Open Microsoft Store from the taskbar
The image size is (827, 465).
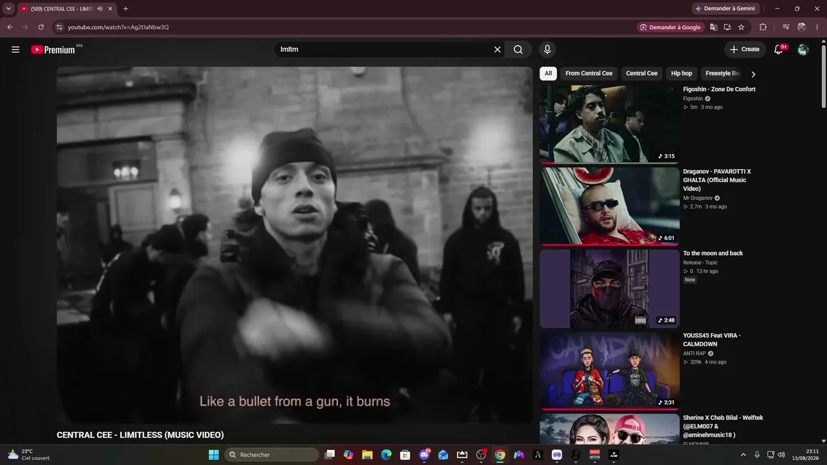(405, 455)
